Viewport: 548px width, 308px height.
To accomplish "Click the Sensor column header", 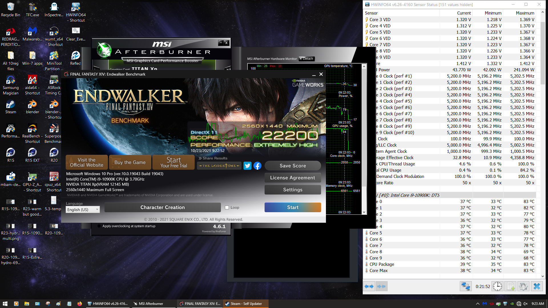I will click(x=401, y=13).
